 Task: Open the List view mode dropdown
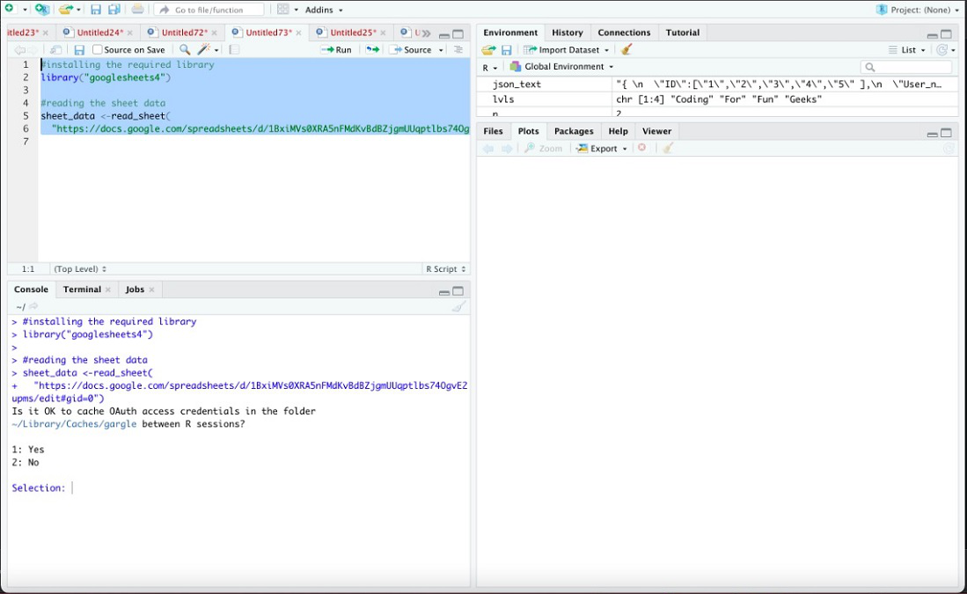coord(906,50)
